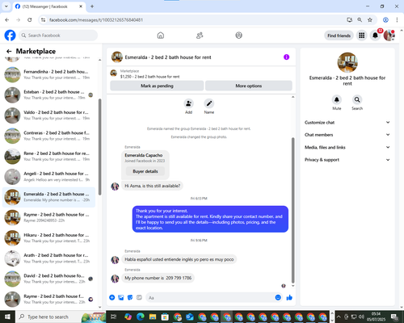Click the chat messages scrollbar
This screenshot has width=404, height=323.
point(293,210)
